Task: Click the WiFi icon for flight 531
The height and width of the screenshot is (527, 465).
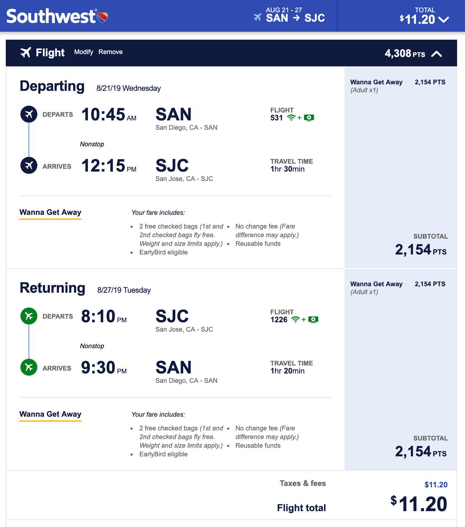Action: (291, 118)
